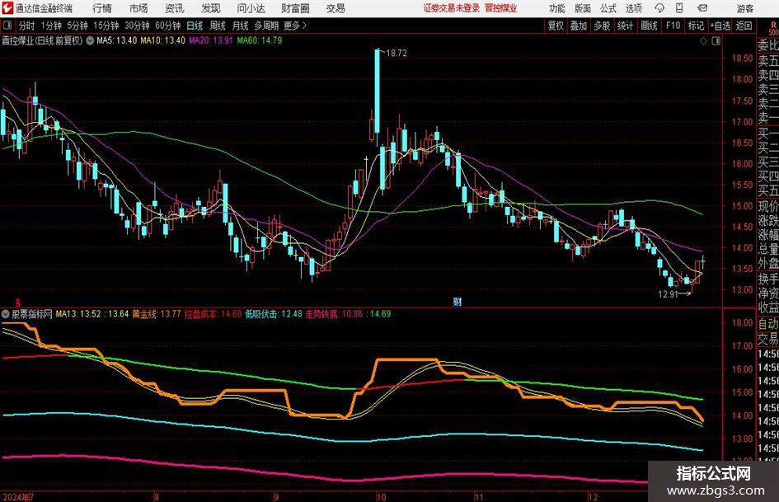The image size is (779, 502).
Task: Click the 游客 user label
Action: pos(745,8)
